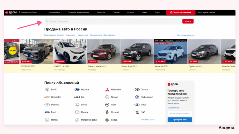This screenshot has height=134, width=239.
Task: Expand Показать все brands list
Action: click(x=148, y=120)
